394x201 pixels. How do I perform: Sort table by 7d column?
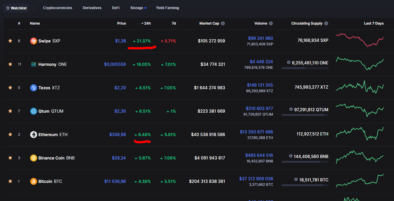click(174, 23)
